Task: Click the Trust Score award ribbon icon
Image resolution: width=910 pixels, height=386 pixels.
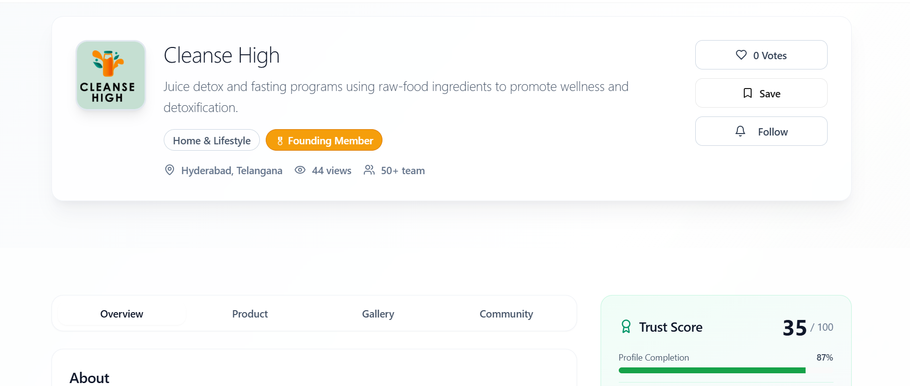Action: [626, 327]
